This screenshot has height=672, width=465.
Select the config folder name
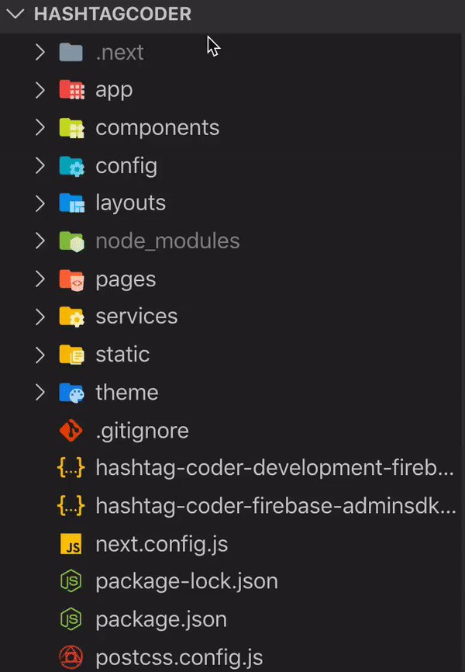[x=127, y=166]
